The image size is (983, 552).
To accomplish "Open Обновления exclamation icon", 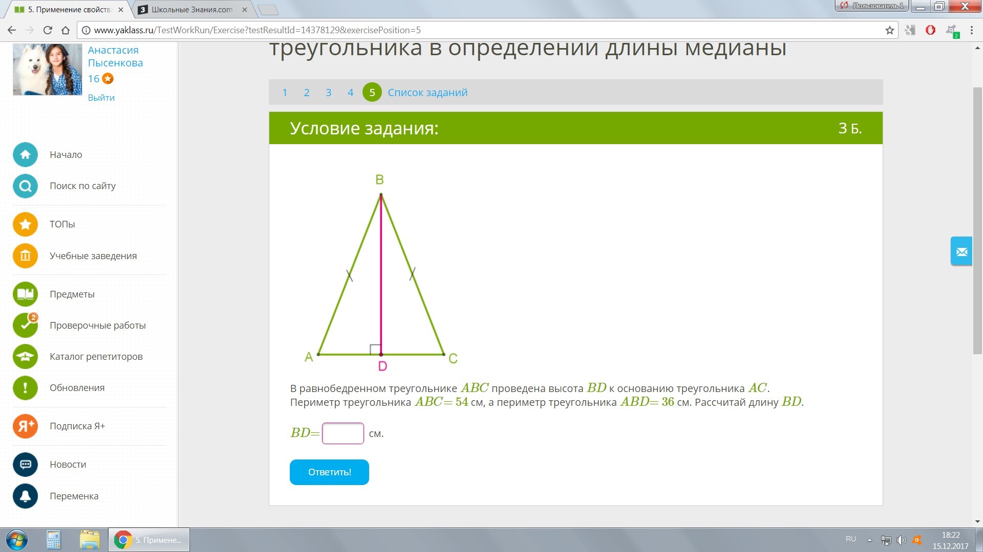I will click(25, 388).
